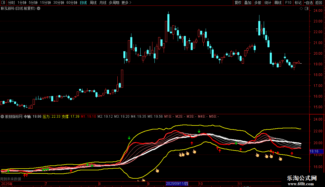Click the 用到未来数据 warning text
The width and height of the screenshot is (325, 187).
pyautogui.click(x=11, y=179)
